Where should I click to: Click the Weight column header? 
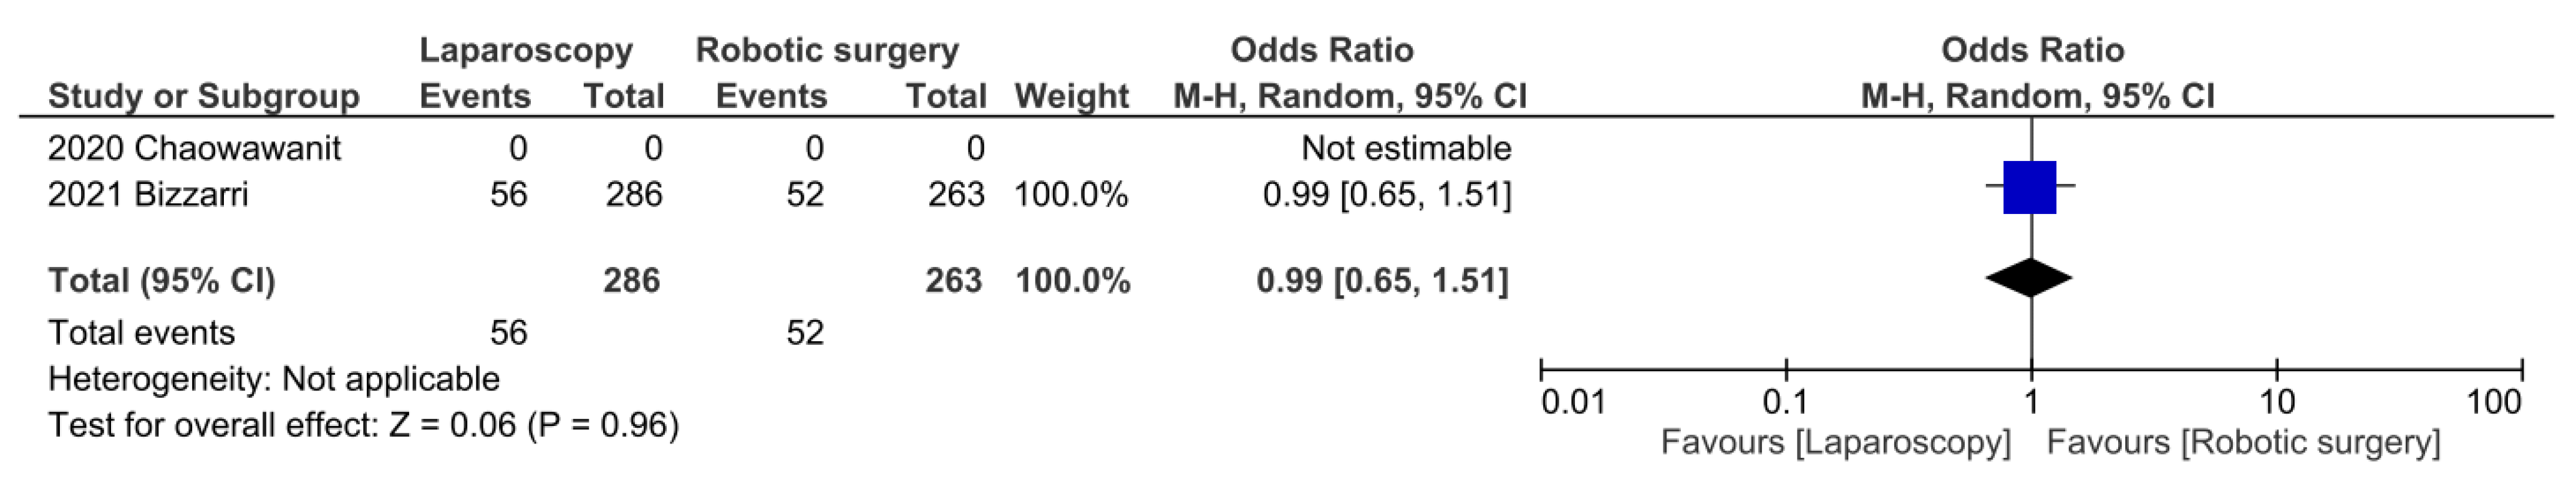tap(1071, 96)
